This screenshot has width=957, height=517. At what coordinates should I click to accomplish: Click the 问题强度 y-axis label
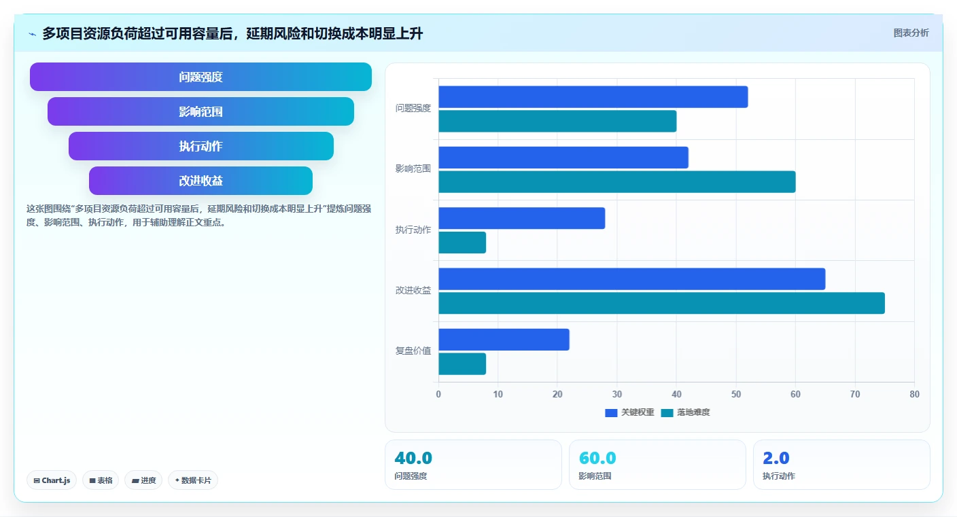click(x=413, y=108)
